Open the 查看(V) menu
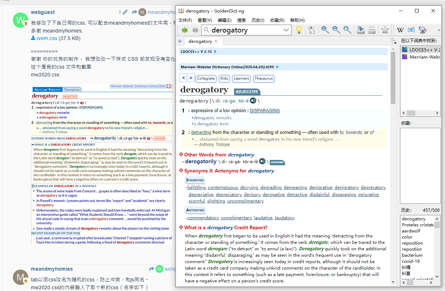Image resolution: width=445 pixels, height=291 pixels. 205,20
